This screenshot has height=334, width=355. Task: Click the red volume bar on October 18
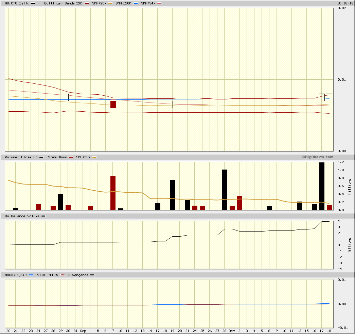[329, 208]
